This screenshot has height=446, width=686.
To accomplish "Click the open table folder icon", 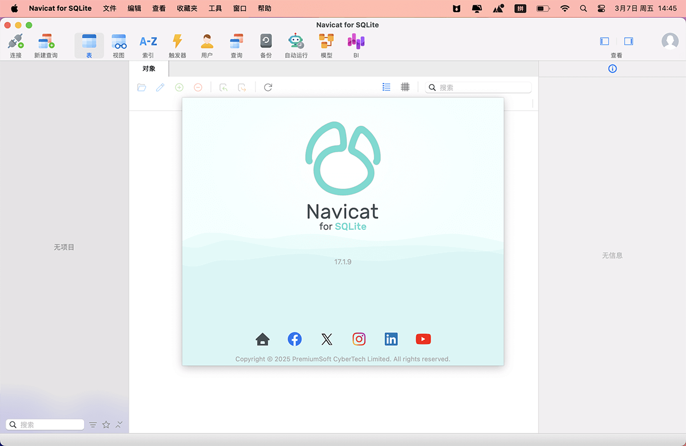I will click(142, 87).
